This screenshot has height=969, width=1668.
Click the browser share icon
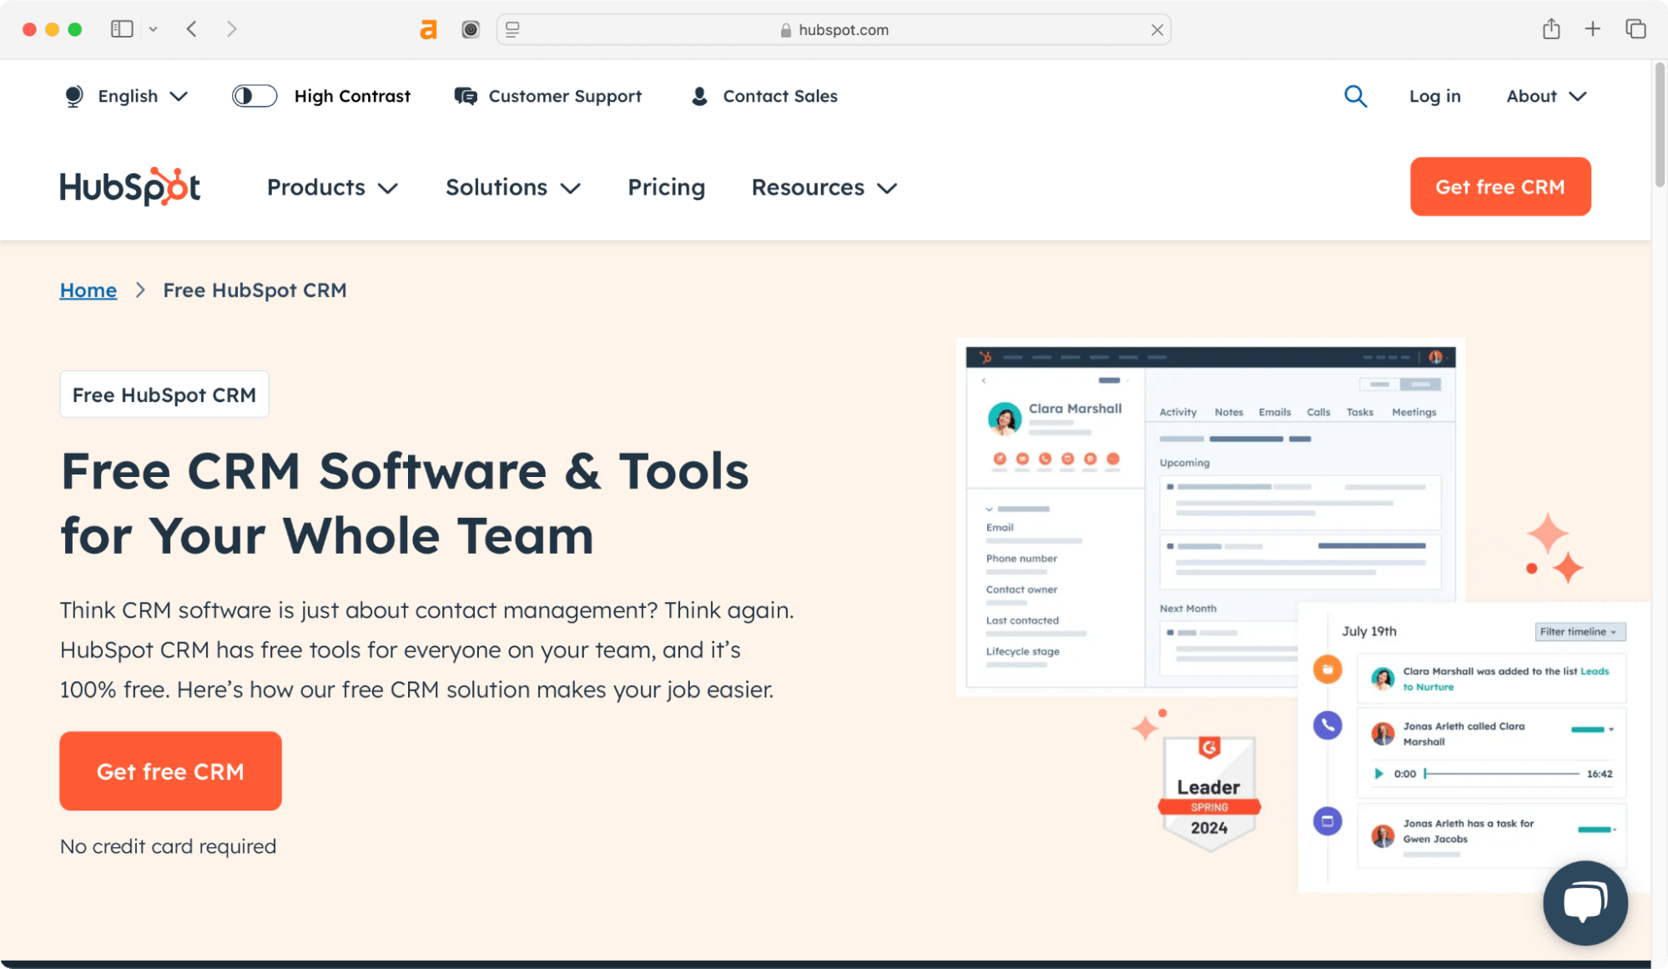pyautogui.click(x=1551, y=28)
